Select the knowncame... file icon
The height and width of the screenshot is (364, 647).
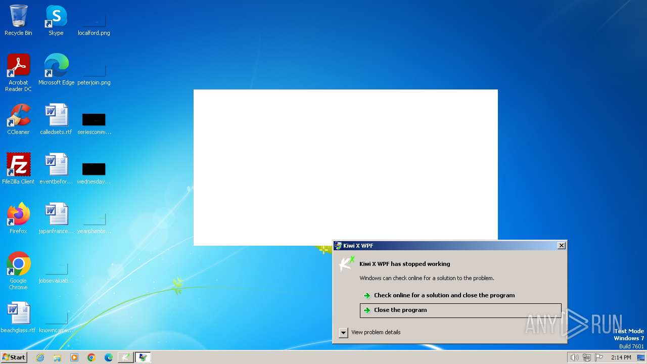pyautogui.click(x=56, y=318)
